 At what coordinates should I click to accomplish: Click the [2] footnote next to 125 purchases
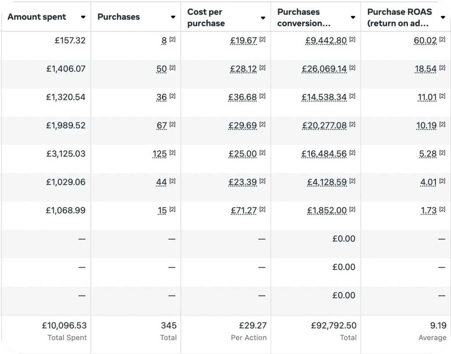(172, 153)
